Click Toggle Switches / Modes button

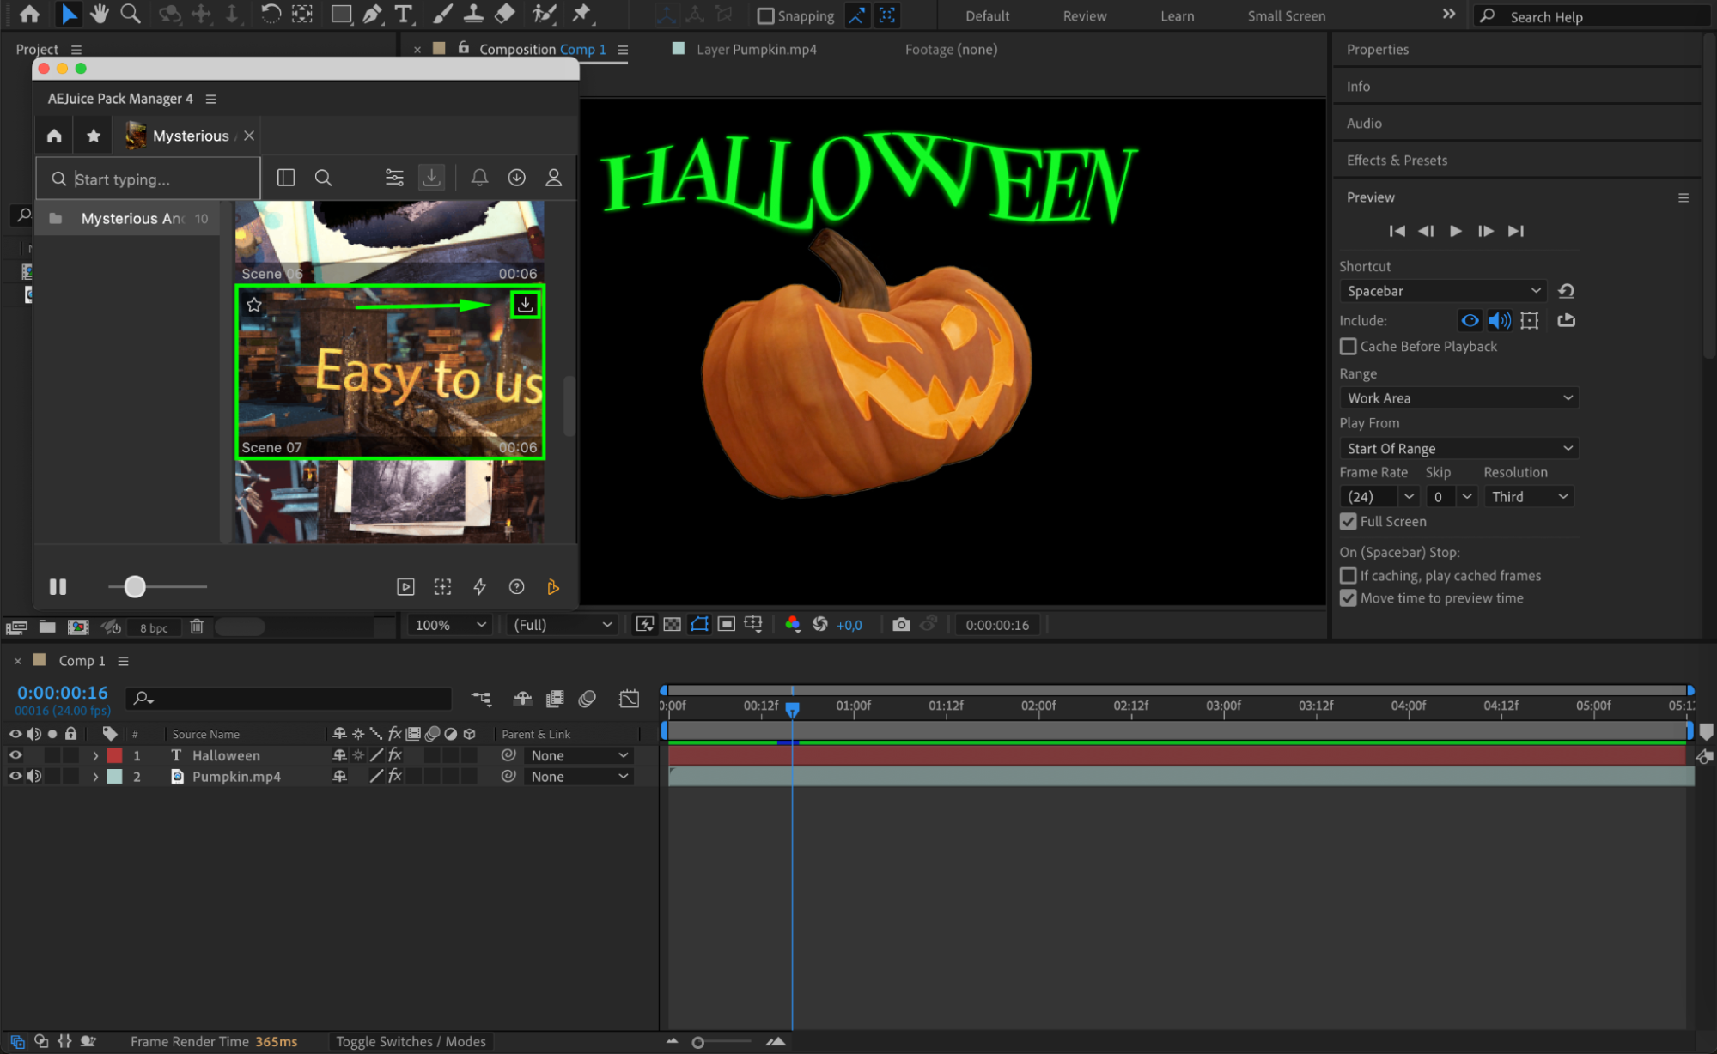pos(411,1041)
